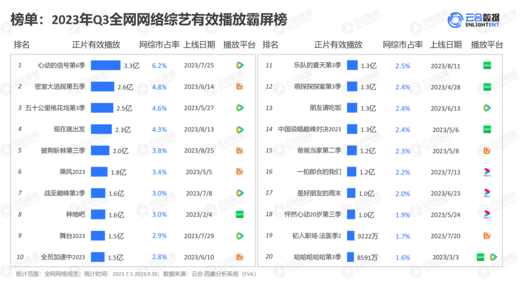Click the right 播放平台 column header
The height and width of the screenshot is (286, 530).
pos(487,45)
